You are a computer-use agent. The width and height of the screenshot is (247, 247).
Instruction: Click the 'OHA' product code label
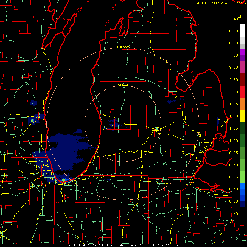pos(241,16)
